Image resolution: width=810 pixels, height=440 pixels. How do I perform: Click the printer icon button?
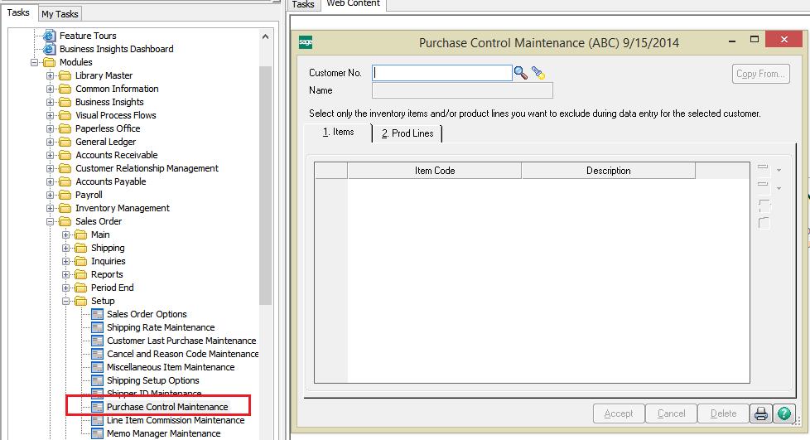[x=761, y=413]
